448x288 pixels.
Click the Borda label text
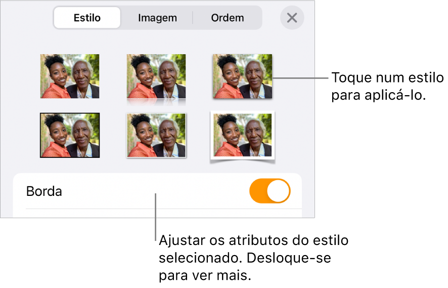[x=44, y=191]
